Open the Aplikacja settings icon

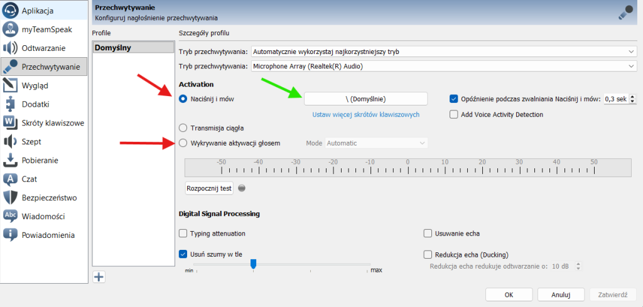(x=10, y=11)
